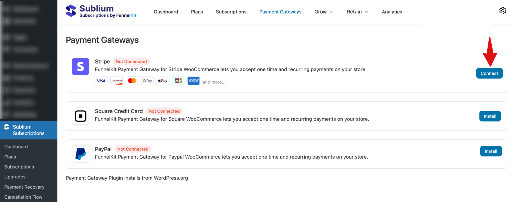Open Payment Recovery in the sidebar

(24, 187)
